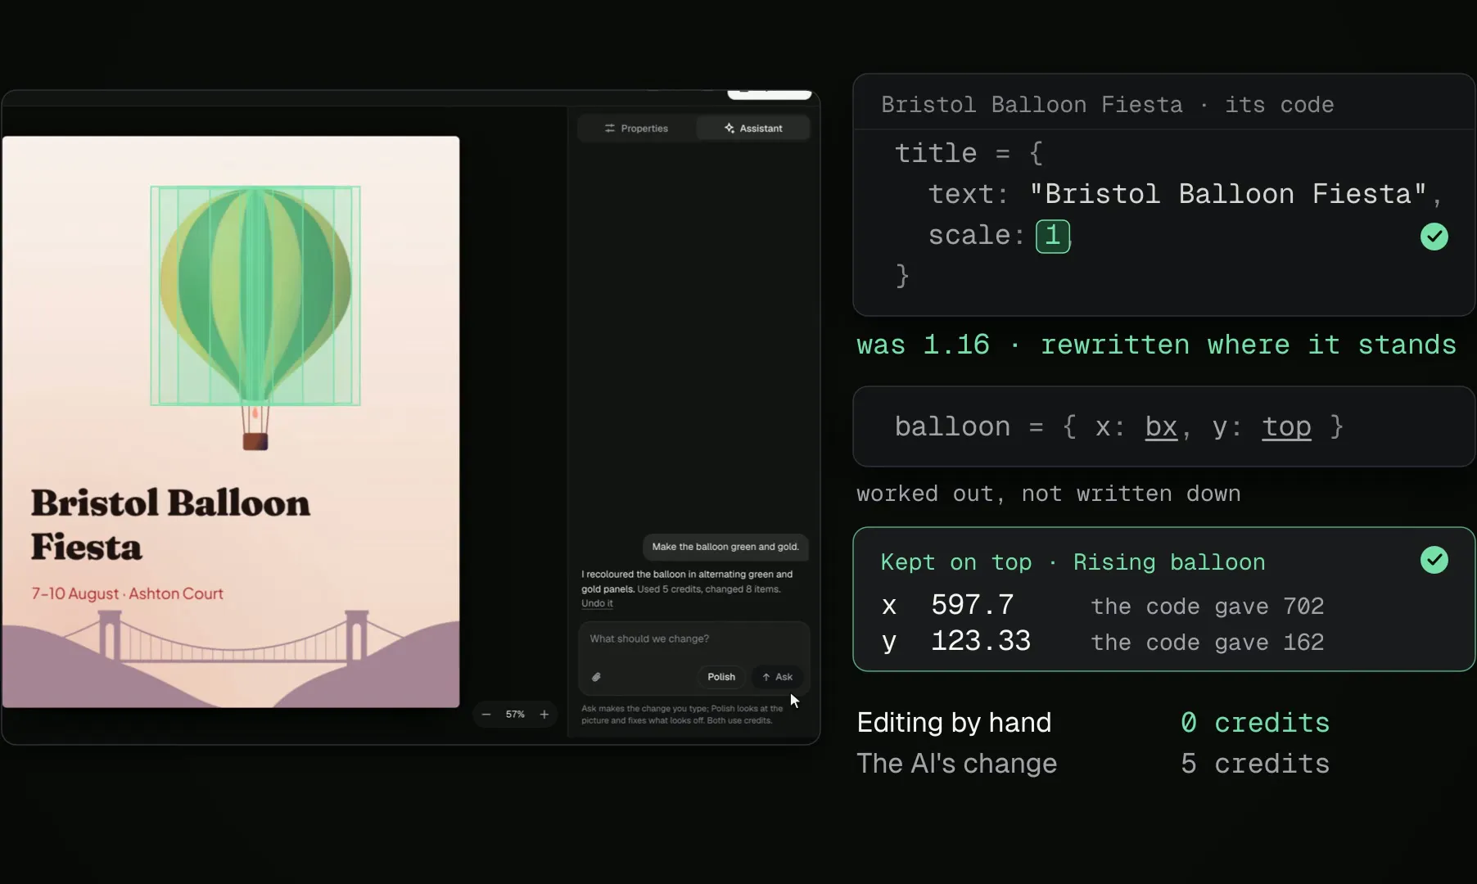1477x884 pixels.
Task: Click the '5 credits' value
Action: point(1255,764)
